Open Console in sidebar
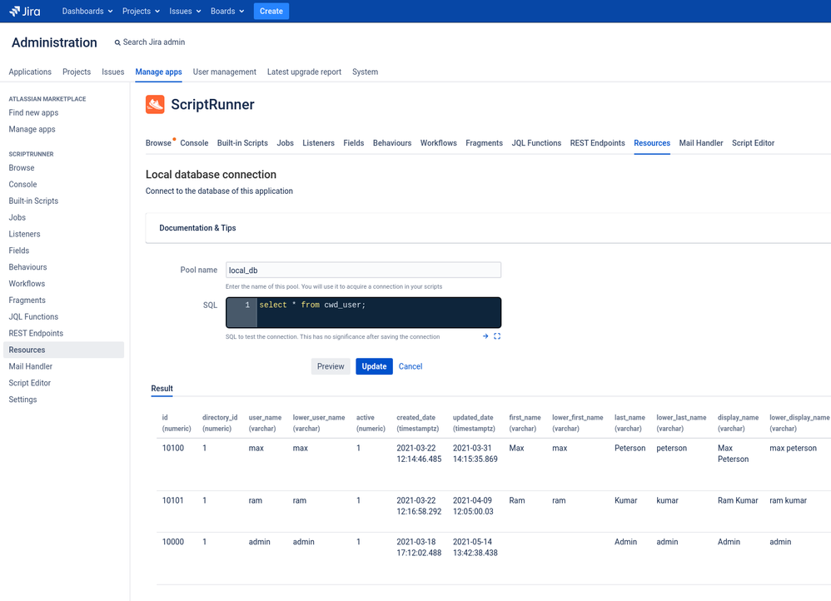The width and height of the screenshot is (831, 601). pos(22,185)
